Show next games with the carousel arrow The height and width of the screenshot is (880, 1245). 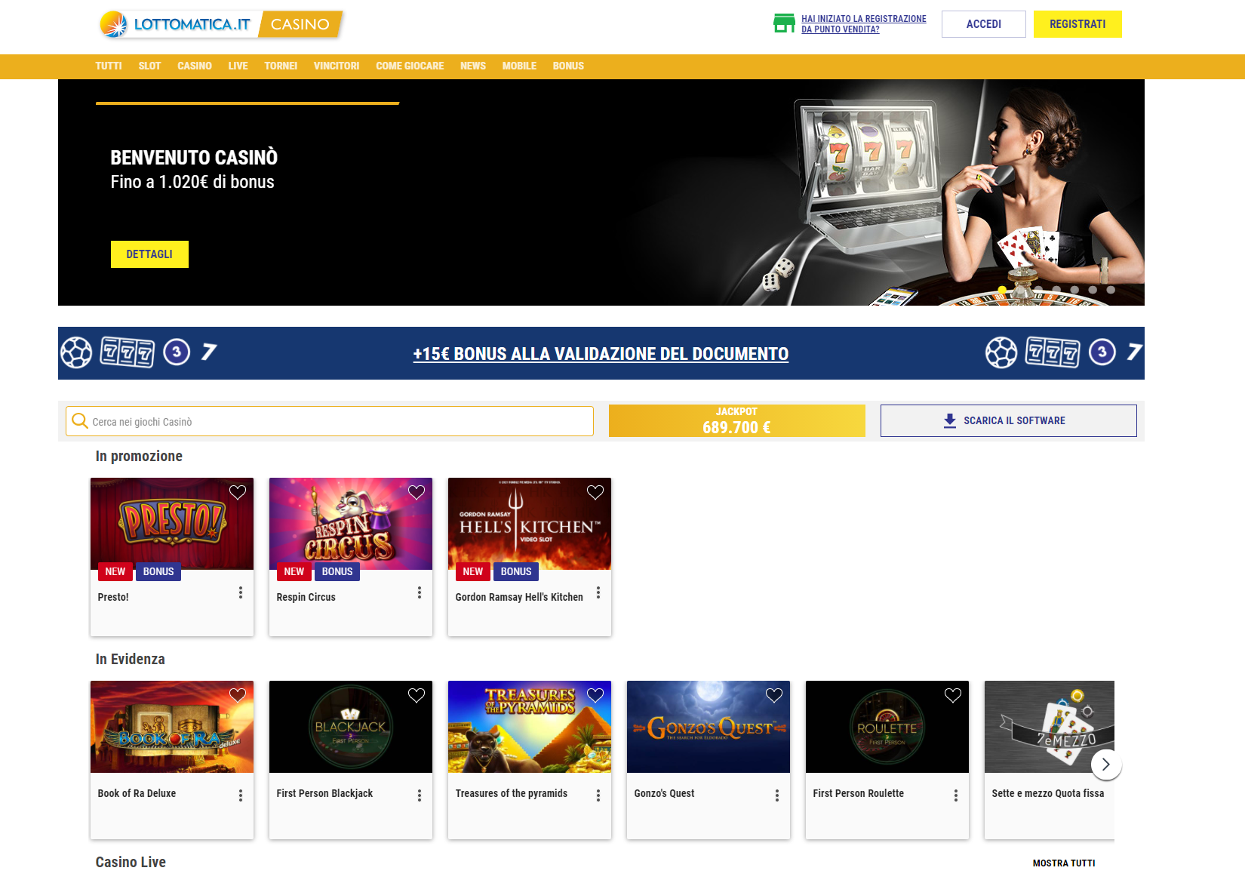click(x=1106, y=765)
